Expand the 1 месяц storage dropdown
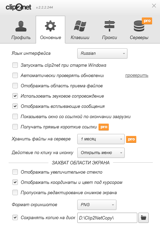 point(101,139)
